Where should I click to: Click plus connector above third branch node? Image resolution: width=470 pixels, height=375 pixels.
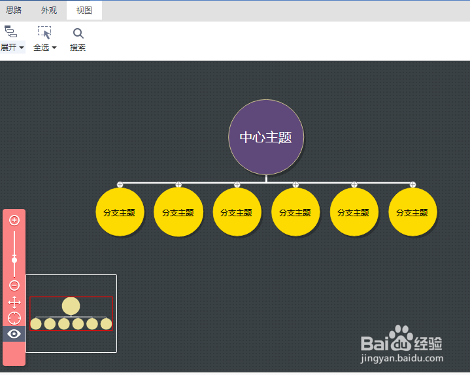coord(237,184)
